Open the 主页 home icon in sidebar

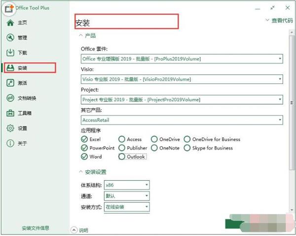[10, 23]
